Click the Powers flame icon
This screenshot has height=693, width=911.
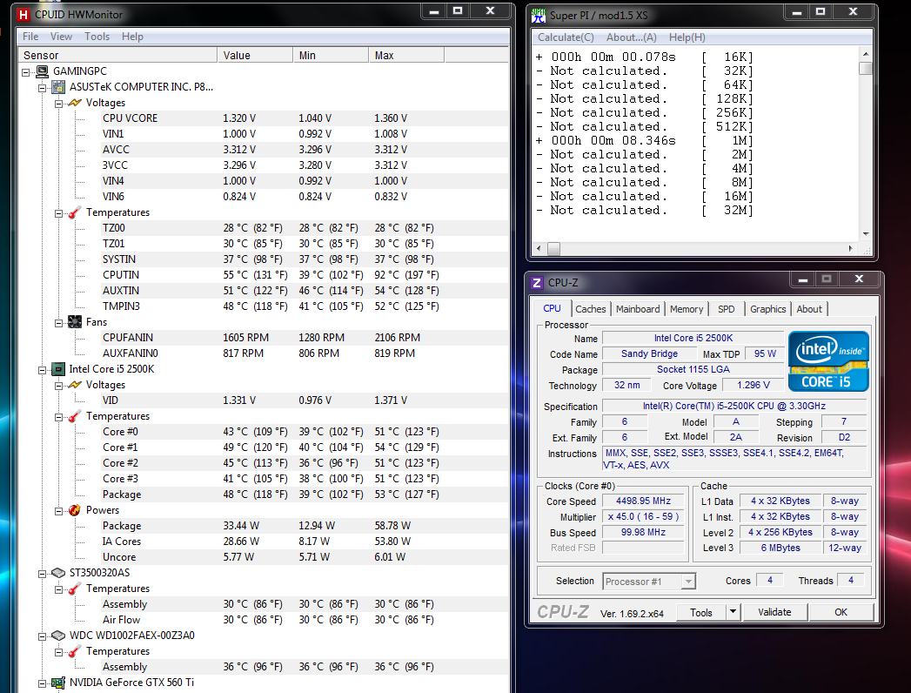click(75, 510)
